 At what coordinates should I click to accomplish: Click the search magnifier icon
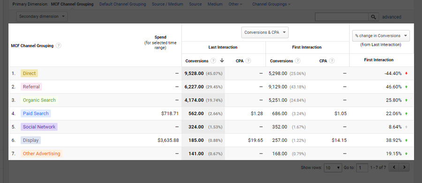(373, 17)
